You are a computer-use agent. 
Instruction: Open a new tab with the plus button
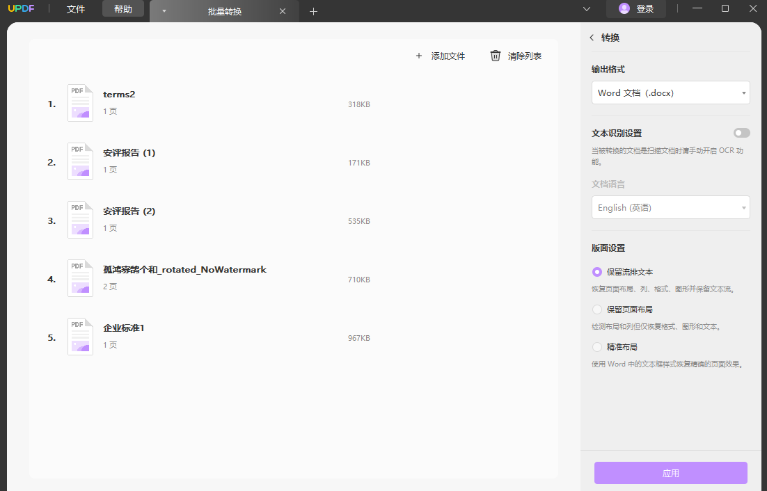[x=313, y=11]
